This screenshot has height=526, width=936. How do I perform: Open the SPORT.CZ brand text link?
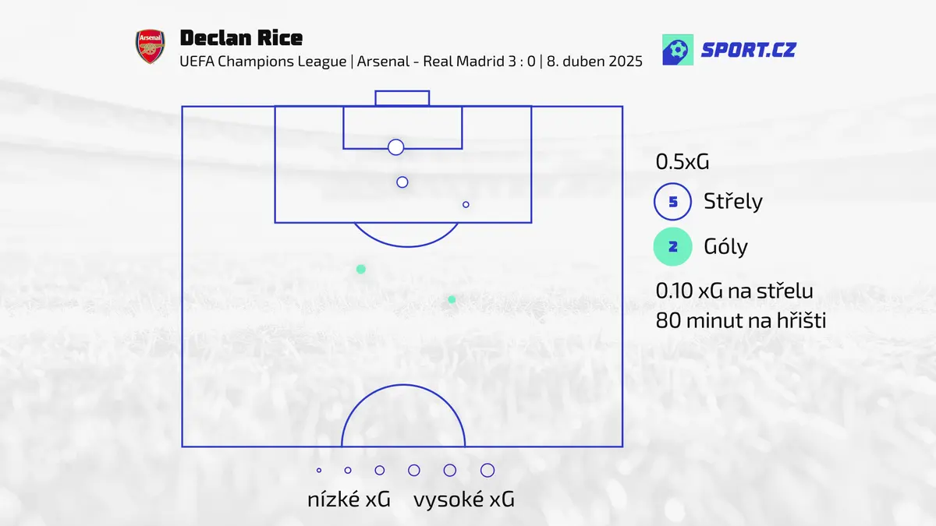click(748, 50)
